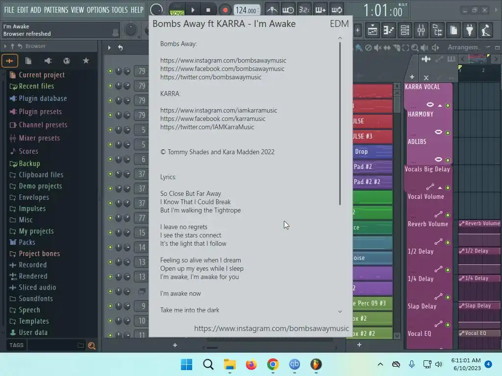
Task: Toggle mute on ADLIBS track
Action: [x=448, y=160]
